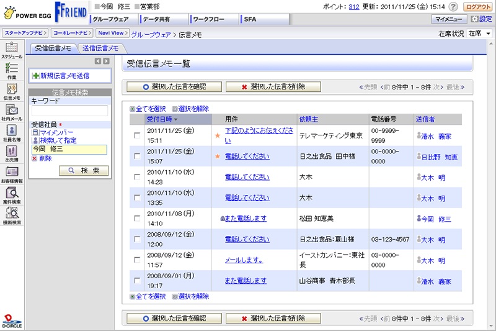
Task: Select the 受信伝言メモ tab
Action: 53,48
